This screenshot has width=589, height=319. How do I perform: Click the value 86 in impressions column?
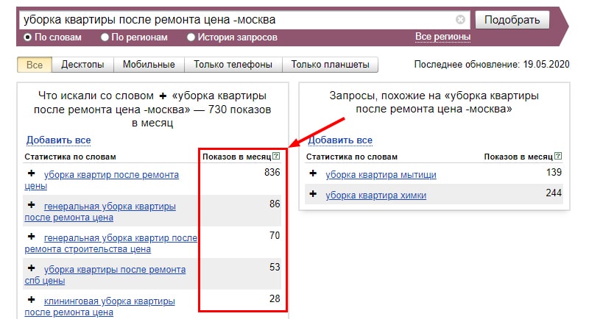[x=275, y=204]
